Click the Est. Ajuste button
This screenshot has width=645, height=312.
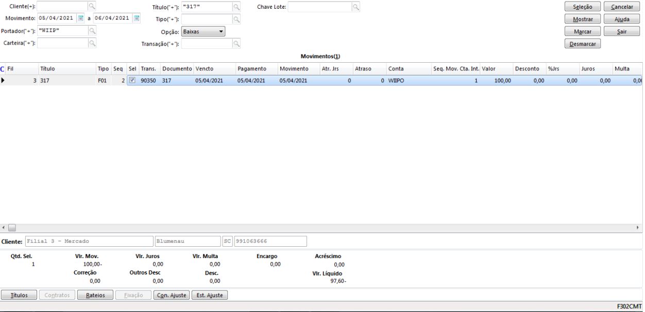coord(210,295)
